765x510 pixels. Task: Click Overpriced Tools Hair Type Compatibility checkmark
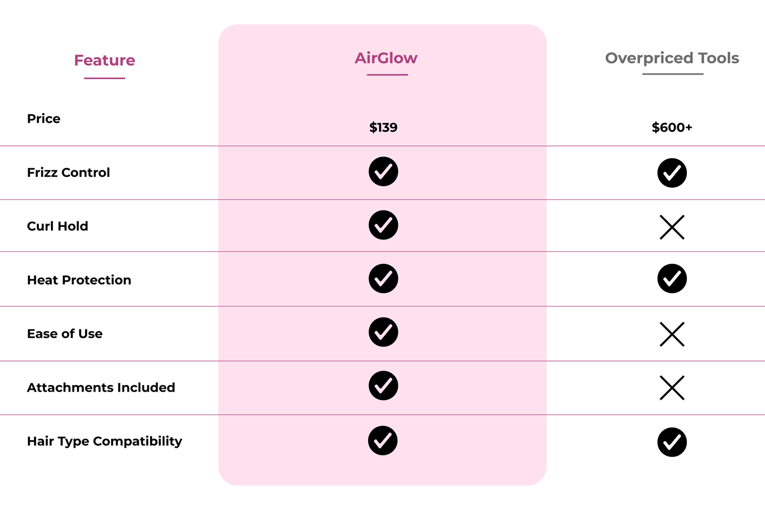click(x=672, y=442)
